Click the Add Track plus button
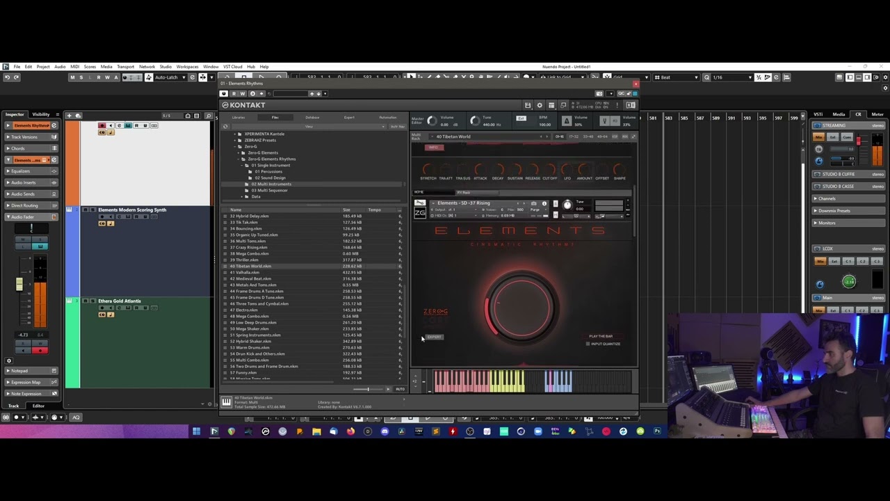Viewport: 890px width, 501px height. (69, 116)
